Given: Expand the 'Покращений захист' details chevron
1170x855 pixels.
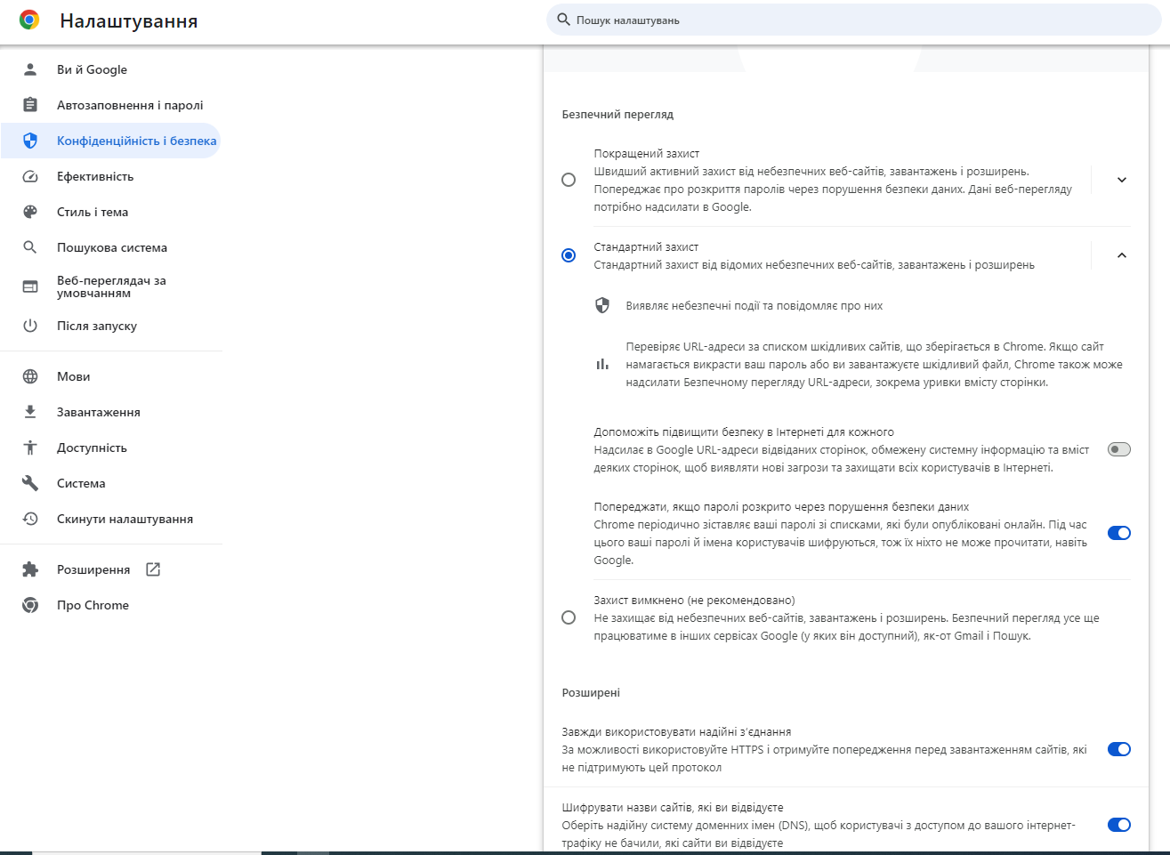Looking at the screenshot, I should point(1121,179).
